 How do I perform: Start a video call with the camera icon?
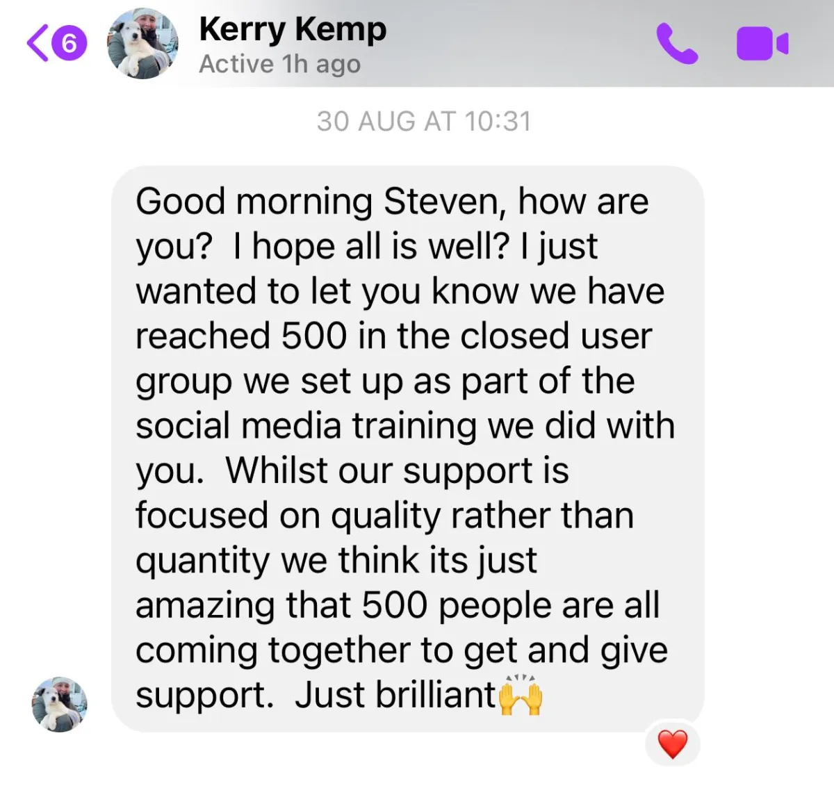pos(762,44)
